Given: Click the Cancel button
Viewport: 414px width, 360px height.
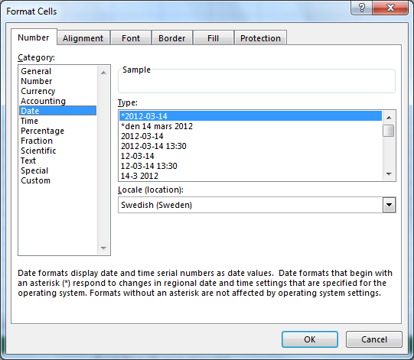Looking at the screenshot, I should [x=374, y=339].
